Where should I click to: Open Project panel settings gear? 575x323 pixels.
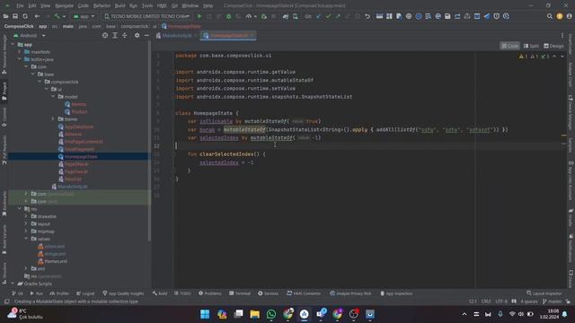(x=137, y=36)
